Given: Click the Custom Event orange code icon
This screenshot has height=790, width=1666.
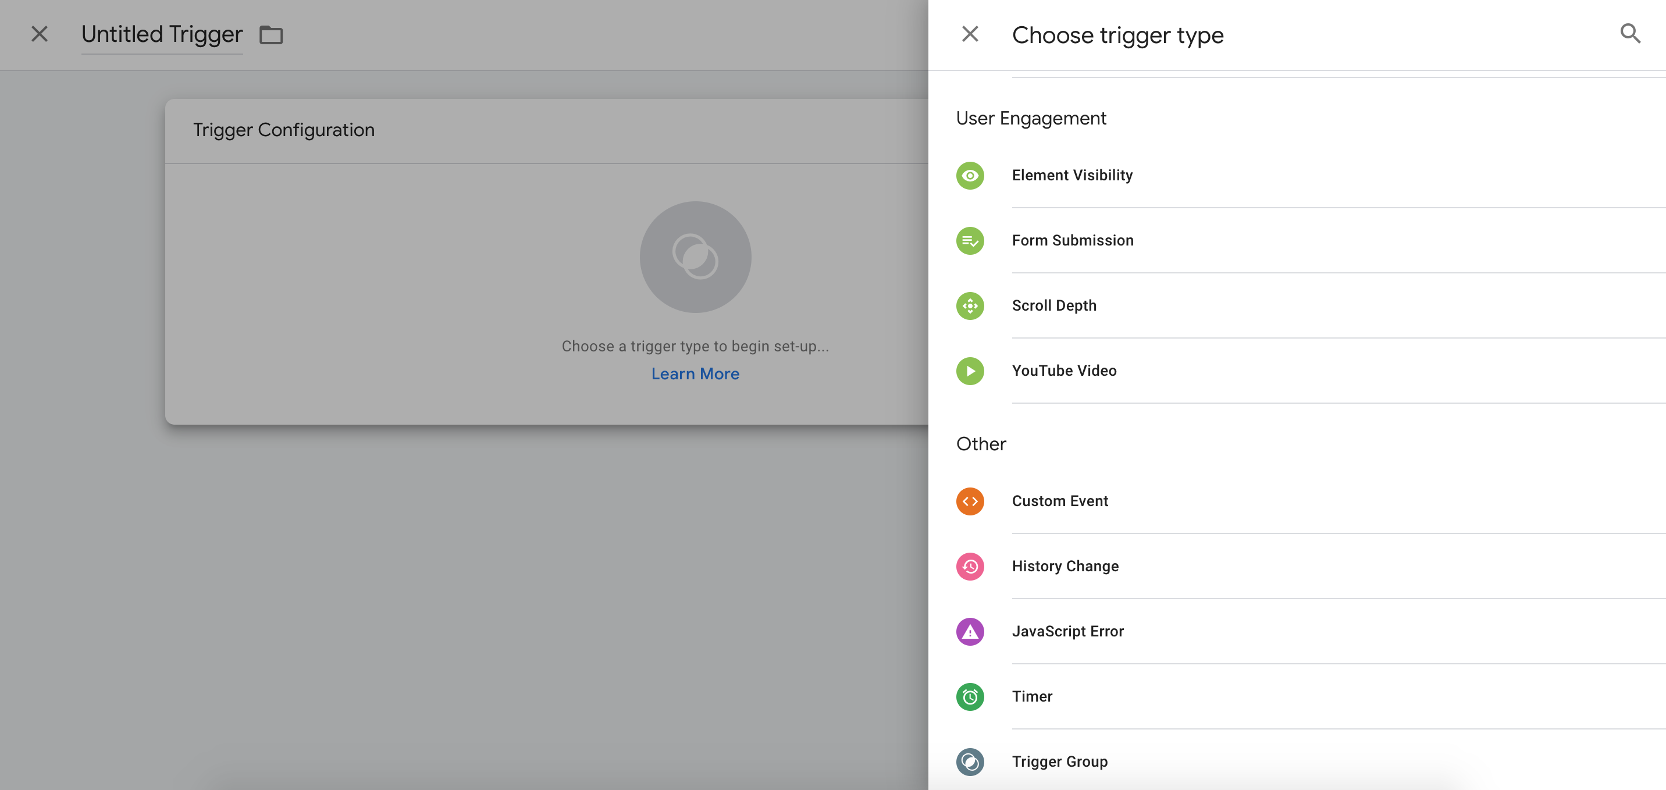Looking at the screenshot, I should point(970,501).
